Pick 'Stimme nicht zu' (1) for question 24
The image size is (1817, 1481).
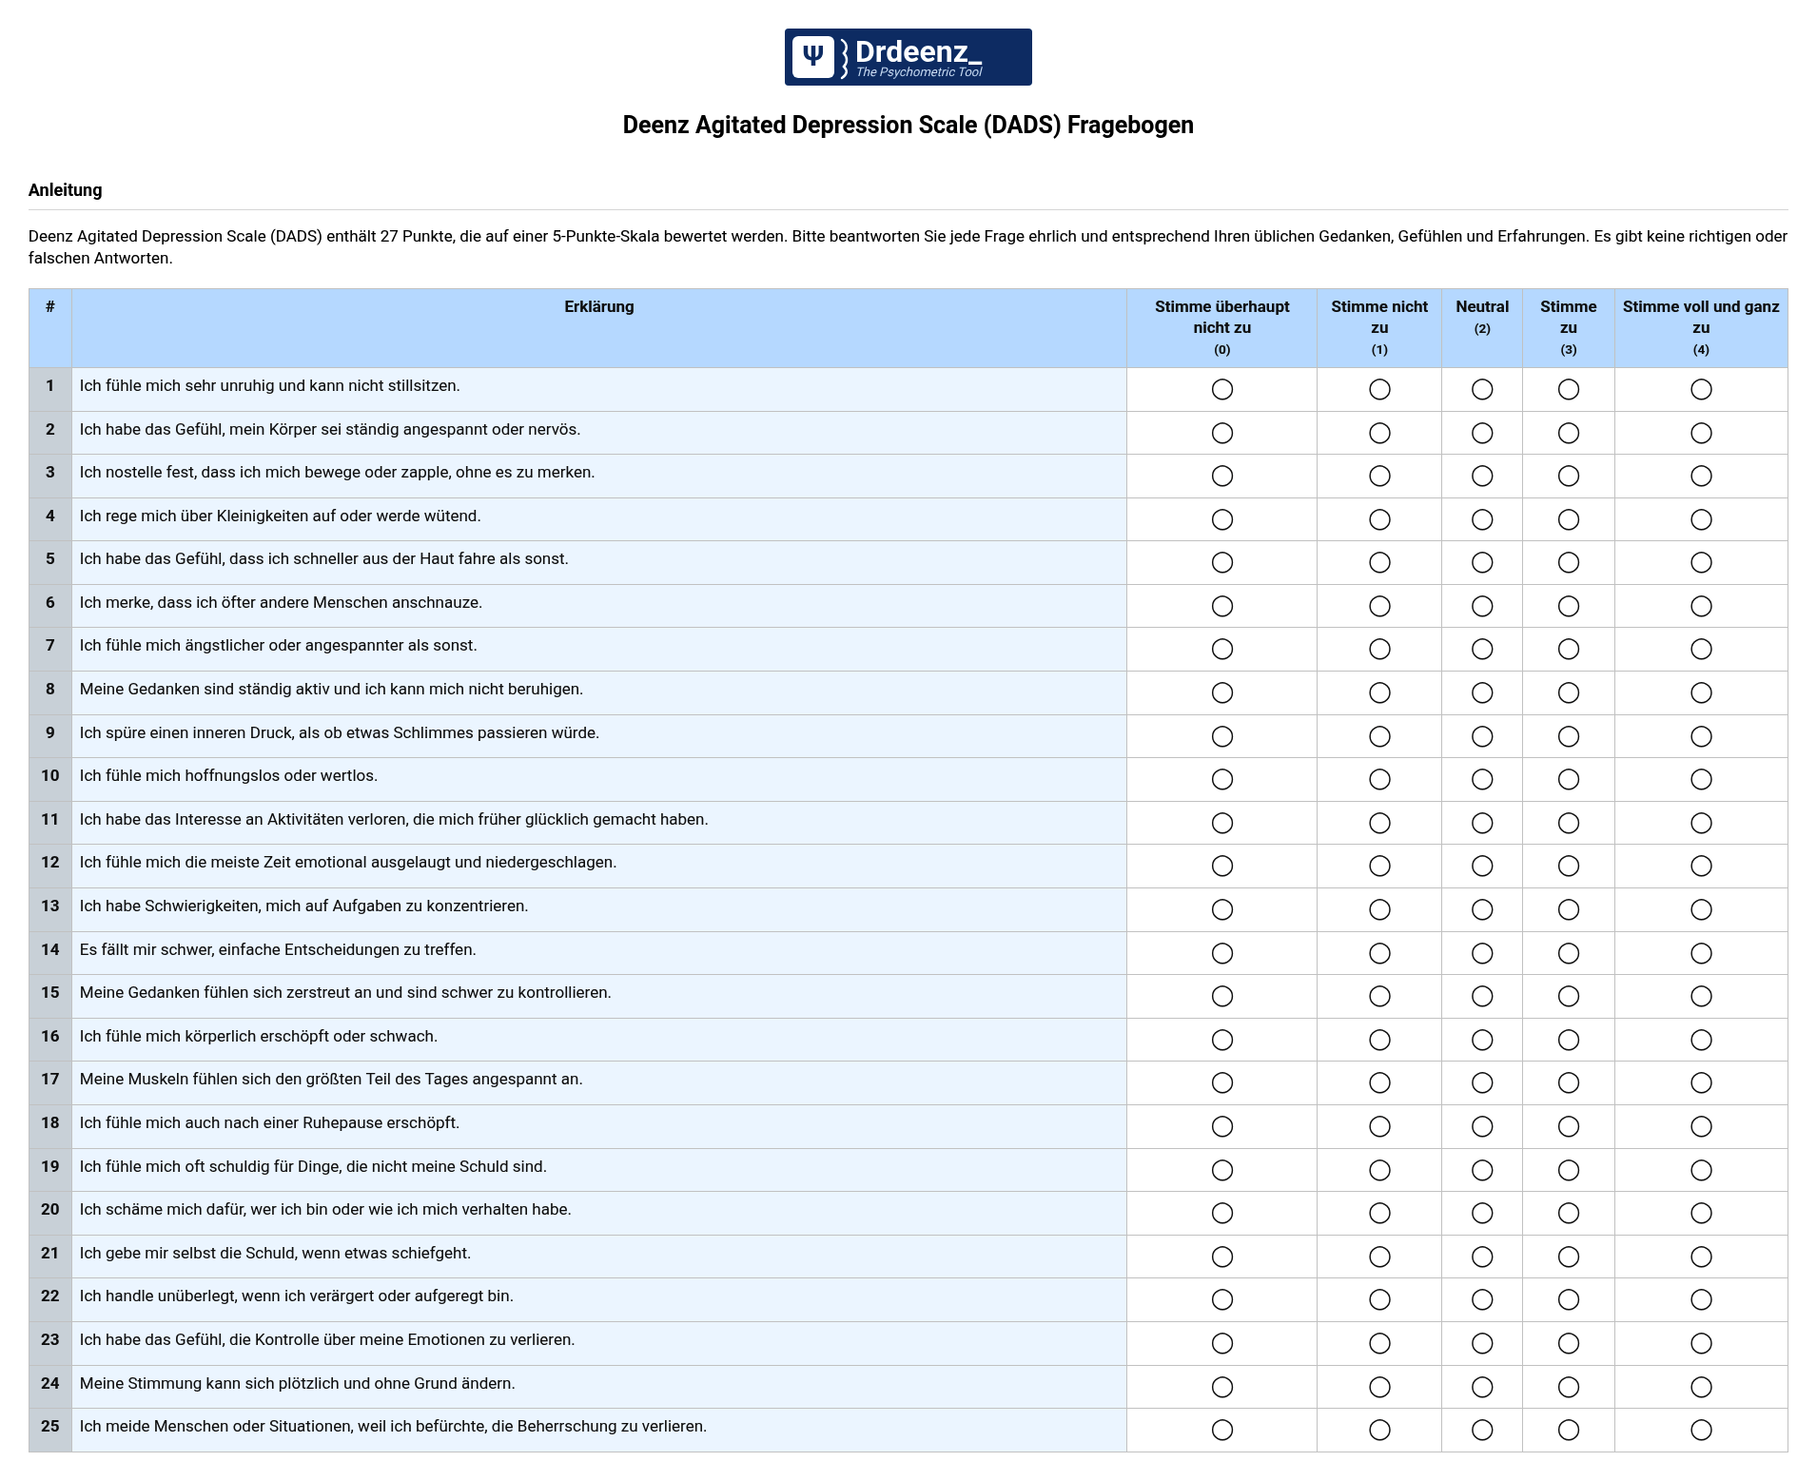1379,1388
